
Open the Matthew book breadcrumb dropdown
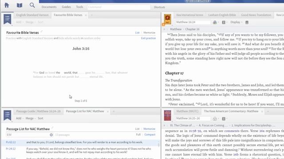(x=176, y=29)
